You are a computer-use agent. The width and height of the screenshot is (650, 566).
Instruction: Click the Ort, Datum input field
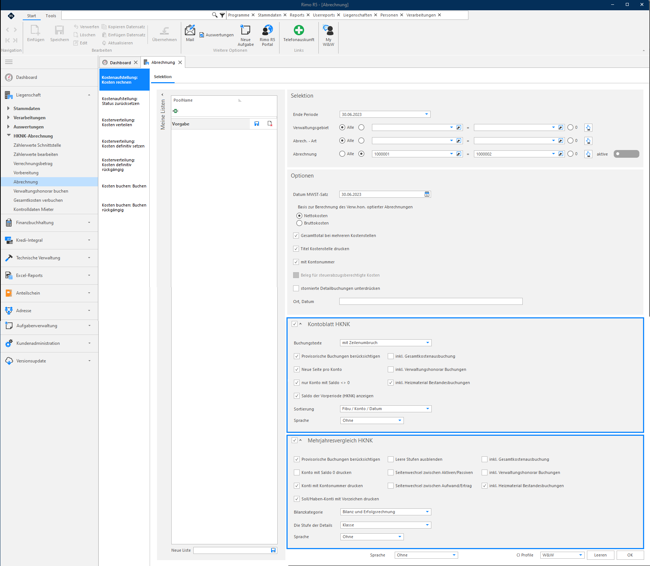click(x=431, y=302)
